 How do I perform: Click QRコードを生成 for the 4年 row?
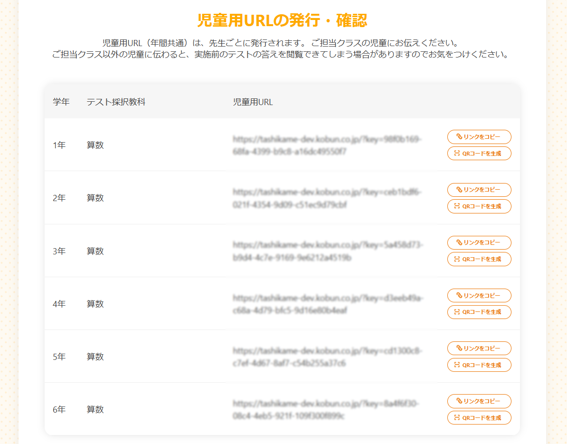click(x=479, y=312)
